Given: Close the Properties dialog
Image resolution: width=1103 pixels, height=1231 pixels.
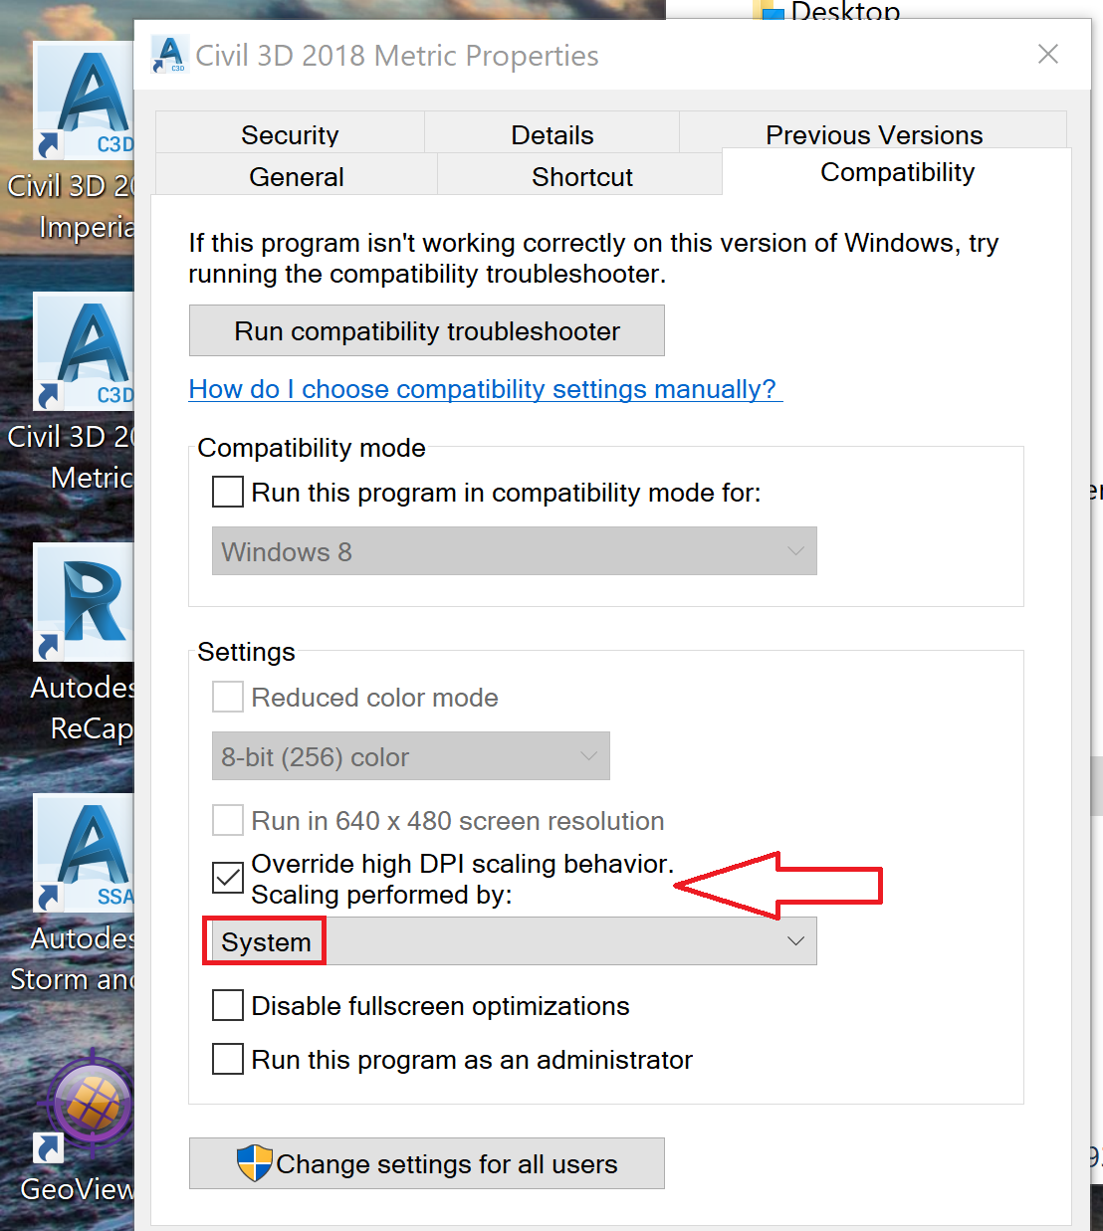Looking at the screenshot, I should pyautogui.click(x=1047, y=54).
